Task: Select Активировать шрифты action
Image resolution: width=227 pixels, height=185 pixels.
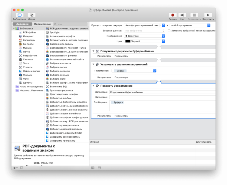Action: [62, 36]
